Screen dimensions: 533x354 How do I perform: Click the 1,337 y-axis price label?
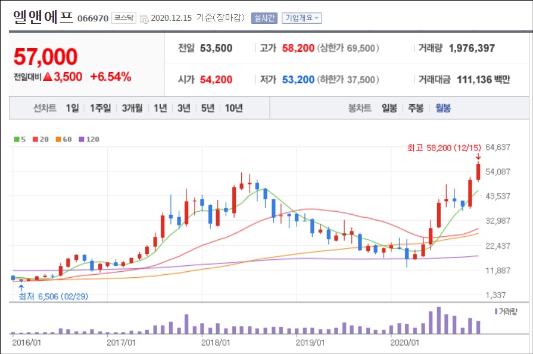[495, 295]
